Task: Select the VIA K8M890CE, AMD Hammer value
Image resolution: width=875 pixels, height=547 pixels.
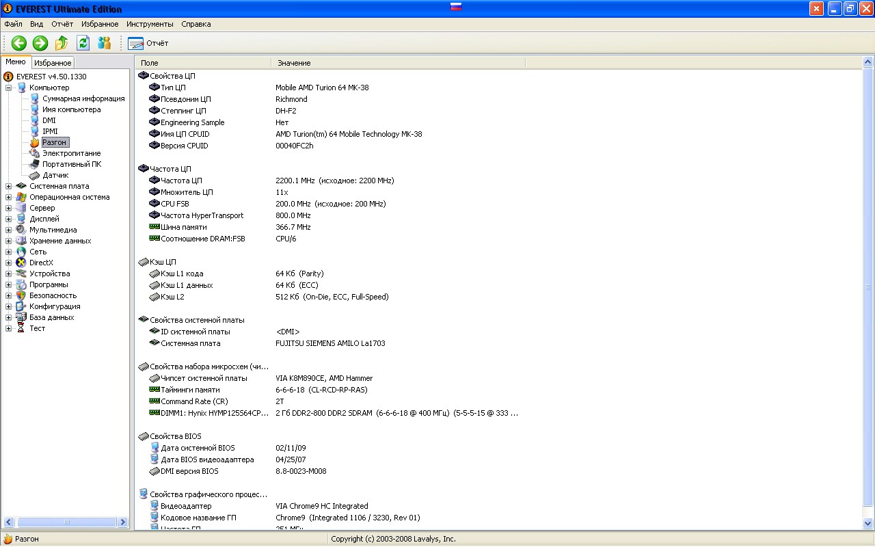Action: (x=324, y=378)
